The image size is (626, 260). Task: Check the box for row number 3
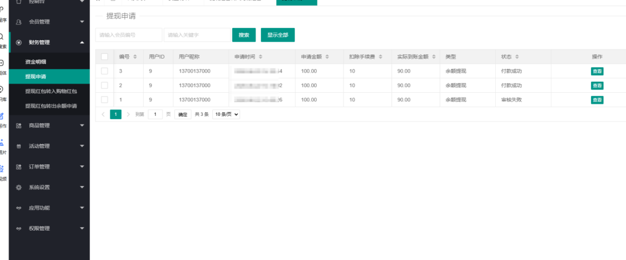tap(105, 71)
